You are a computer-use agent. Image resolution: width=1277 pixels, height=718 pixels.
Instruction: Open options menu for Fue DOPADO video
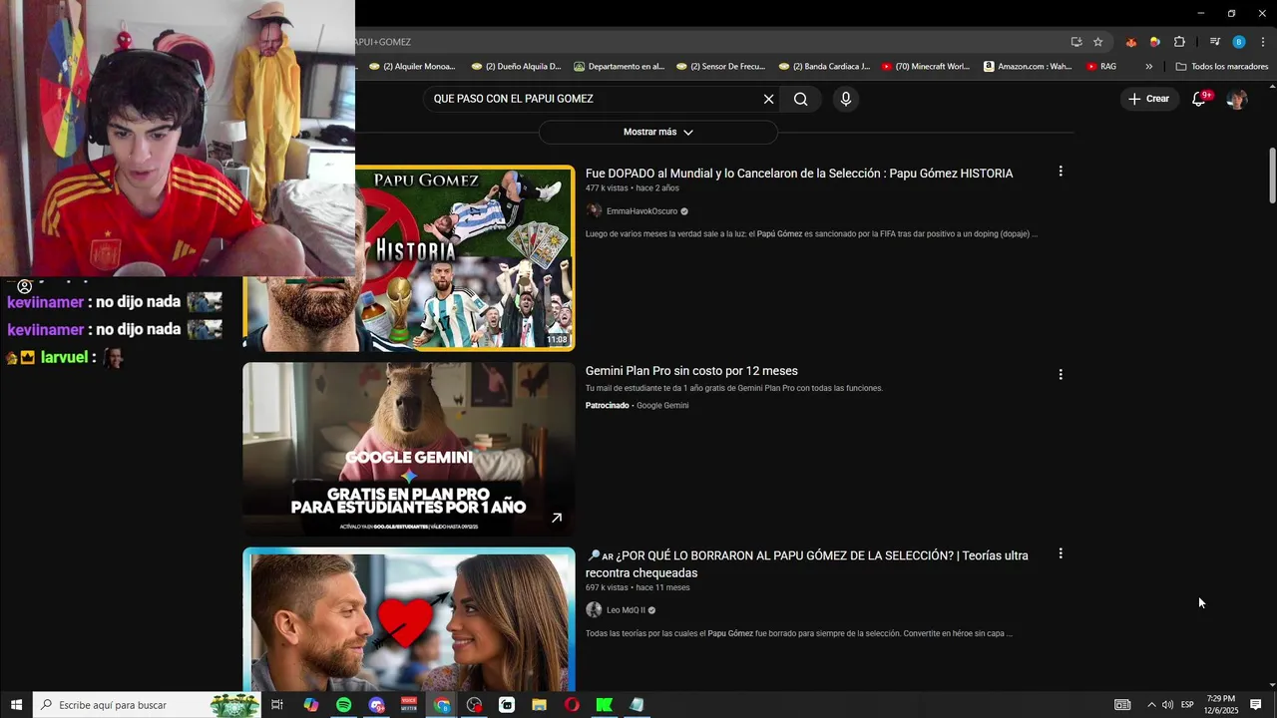click(x=1061, y=172)
